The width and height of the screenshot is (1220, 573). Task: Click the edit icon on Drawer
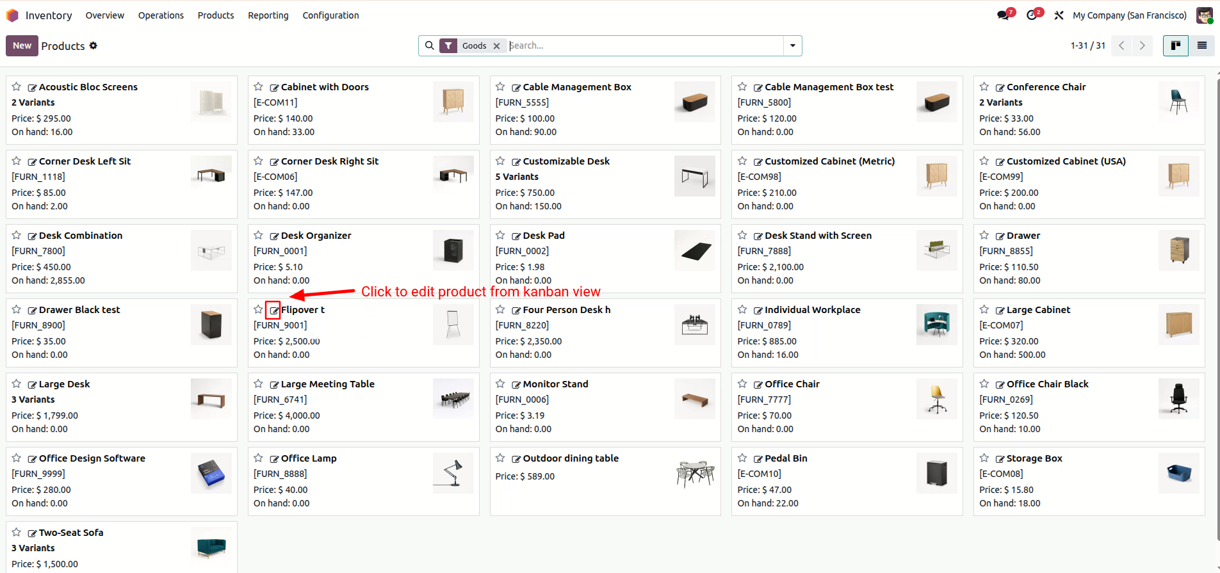click(1000, 236)
